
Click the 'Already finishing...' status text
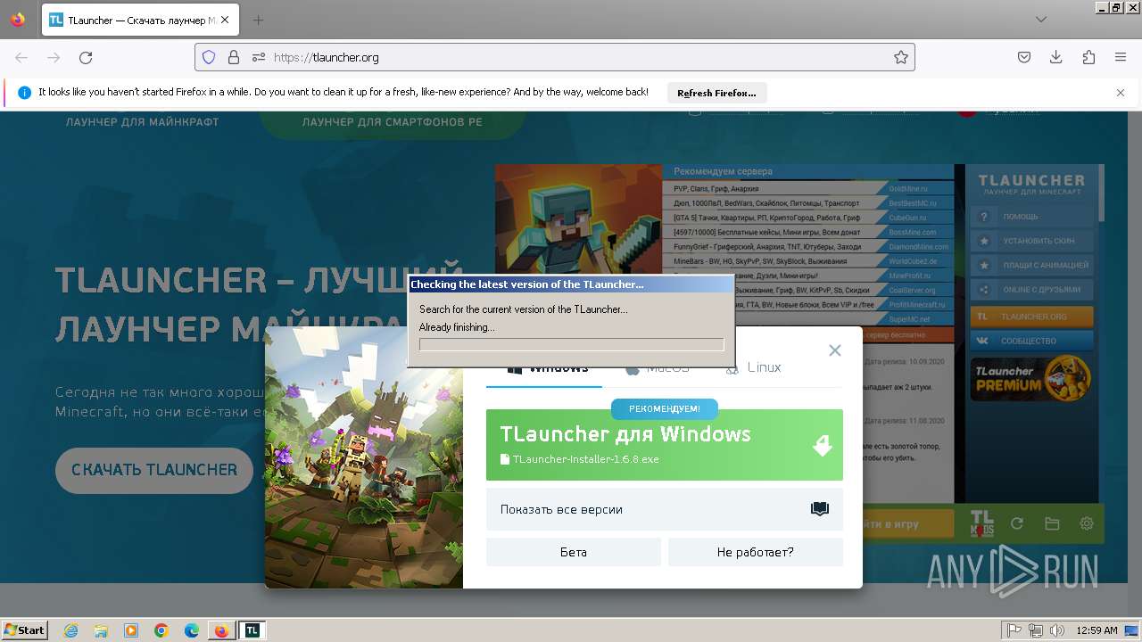coord(457,327)
